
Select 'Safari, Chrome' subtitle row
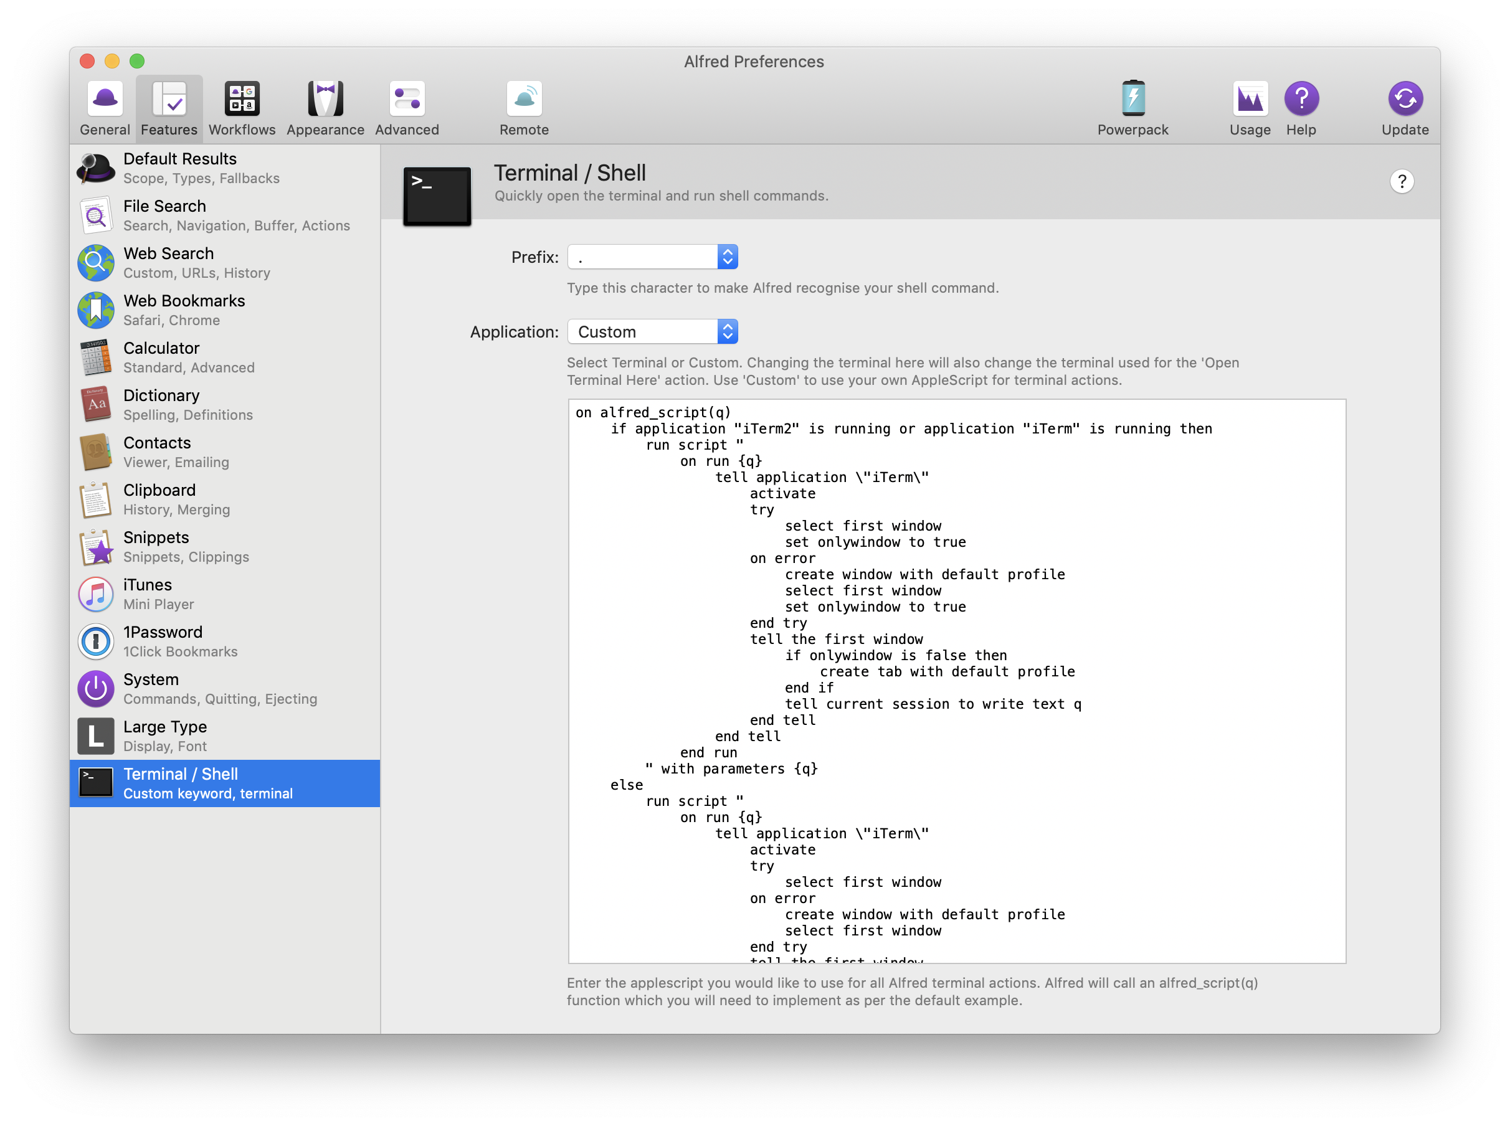pyautogui.click(x=172, y=320)
